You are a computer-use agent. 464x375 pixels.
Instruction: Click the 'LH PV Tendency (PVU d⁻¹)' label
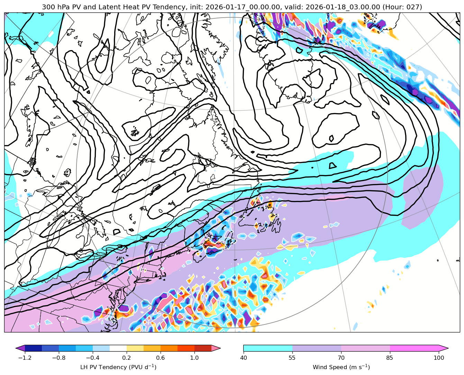[118, 367]
